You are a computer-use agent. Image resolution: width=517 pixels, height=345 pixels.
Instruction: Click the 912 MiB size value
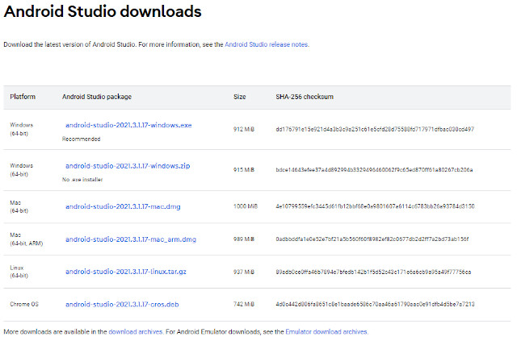click(x=244, y=129)
